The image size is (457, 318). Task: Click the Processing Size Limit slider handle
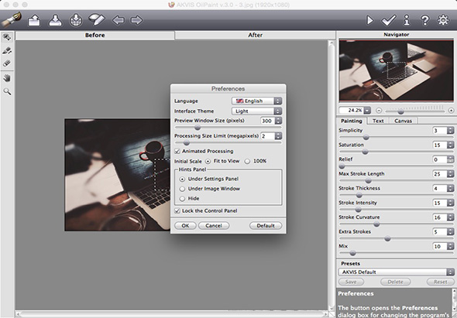[x=187, y=143]
